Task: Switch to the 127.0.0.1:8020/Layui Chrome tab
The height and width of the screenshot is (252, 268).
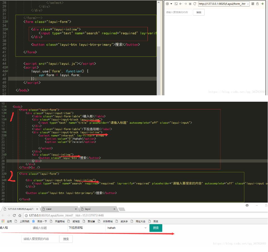Action: coord(20,209)
